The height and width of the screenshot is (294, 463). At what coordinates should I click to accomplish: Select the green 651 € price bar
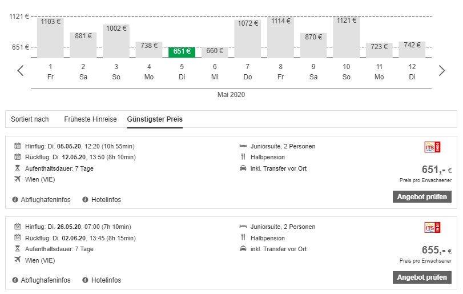coord(182,52)
